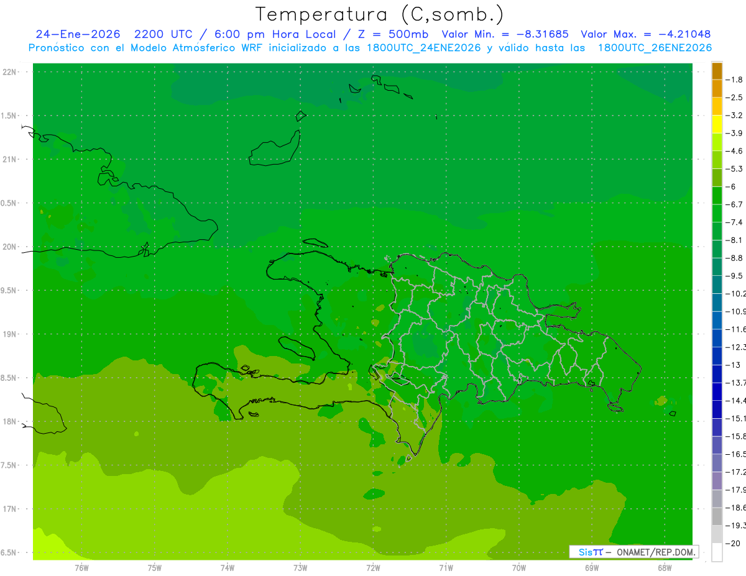Click the -6.7 colorbar label
This screenshot has height=576, width=746.
[x=734, y=204]
